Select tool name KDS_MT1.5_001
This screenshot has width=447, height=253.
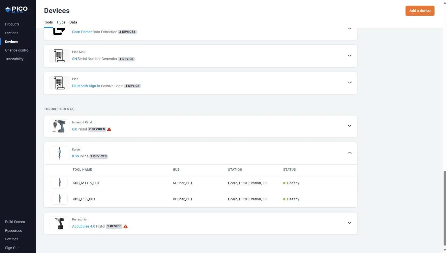[x=86, y=183]
